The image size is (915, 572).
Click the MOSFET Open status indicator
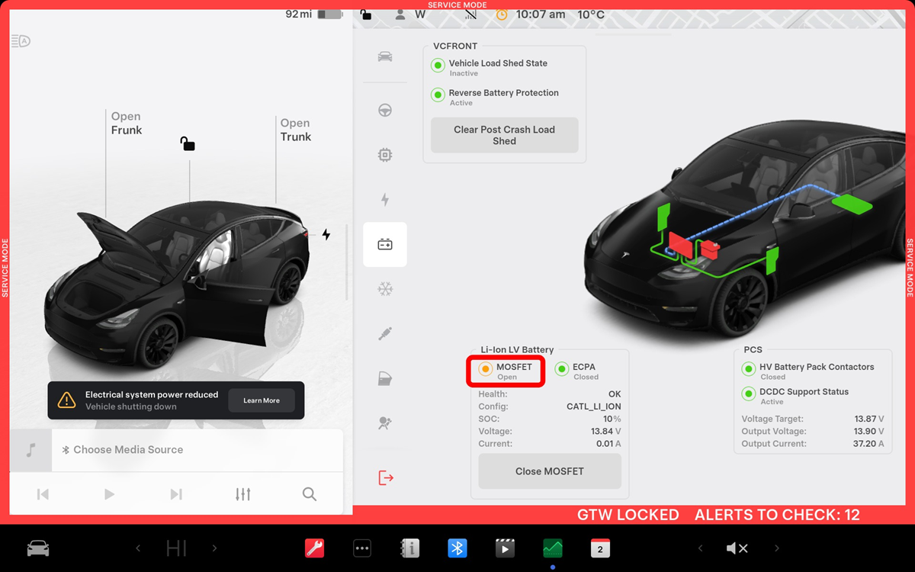pos(486,369)
